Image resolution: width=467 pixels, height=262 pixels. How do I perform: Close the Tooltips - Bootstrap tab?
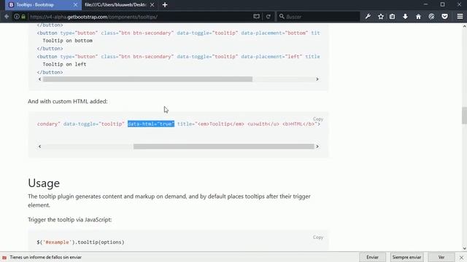[x=75, y=5]
